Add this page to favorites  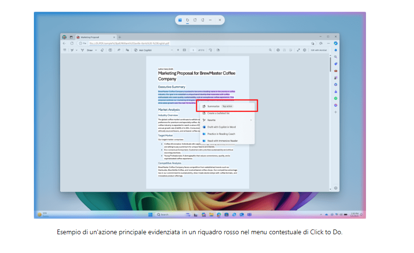tap(312, 43)
